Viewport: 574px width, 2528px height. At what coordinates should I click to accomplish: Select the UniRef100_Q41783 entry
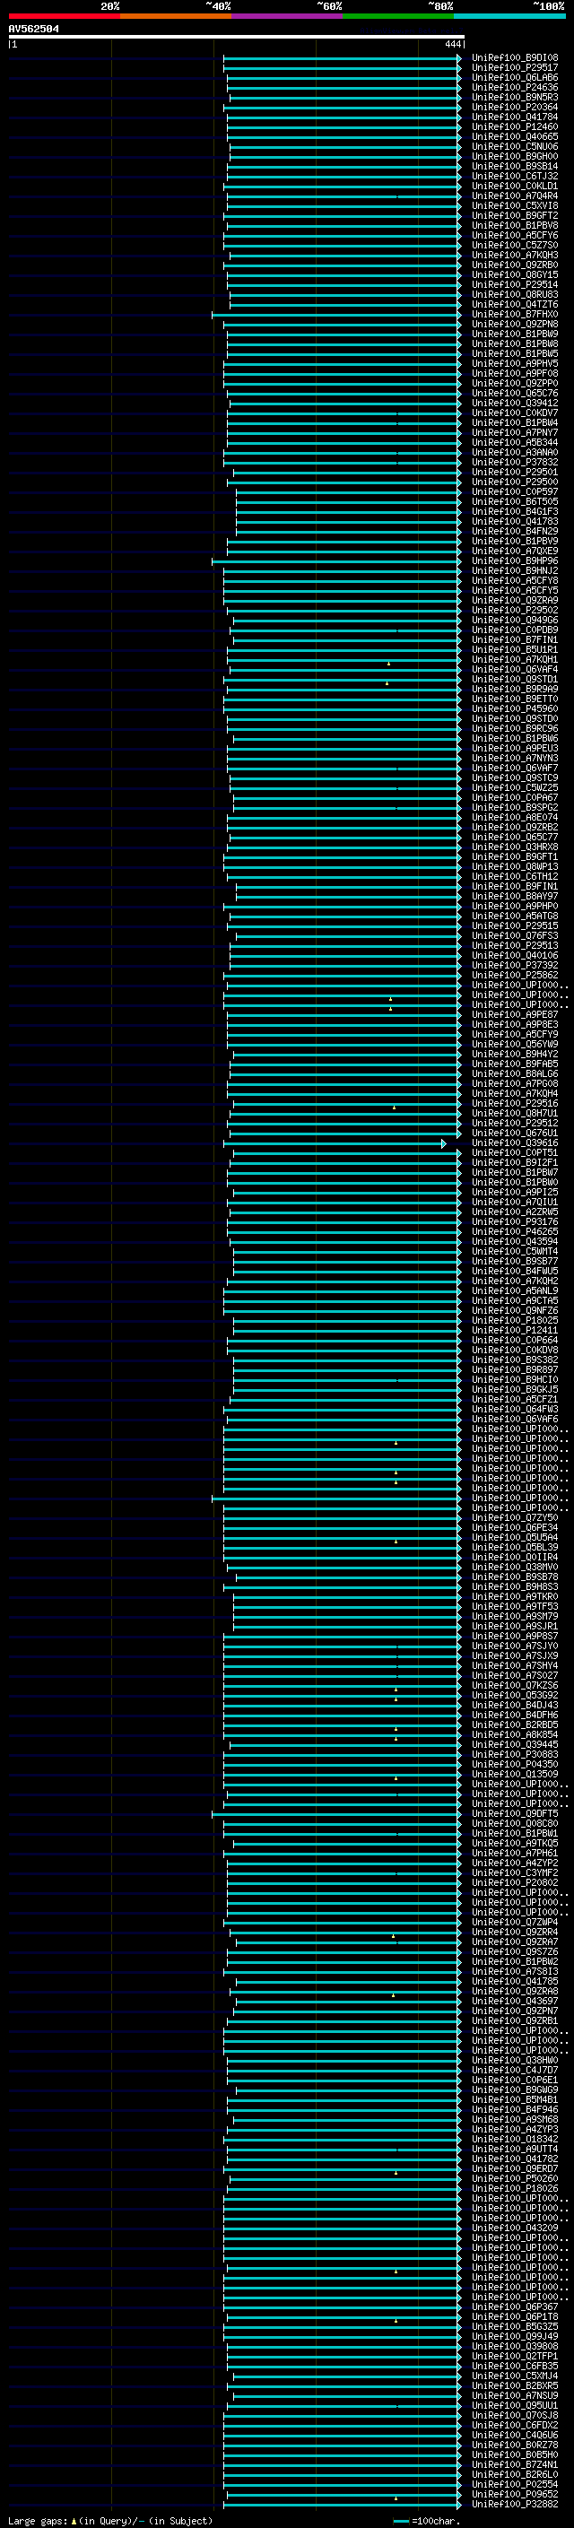pos(514,521)
